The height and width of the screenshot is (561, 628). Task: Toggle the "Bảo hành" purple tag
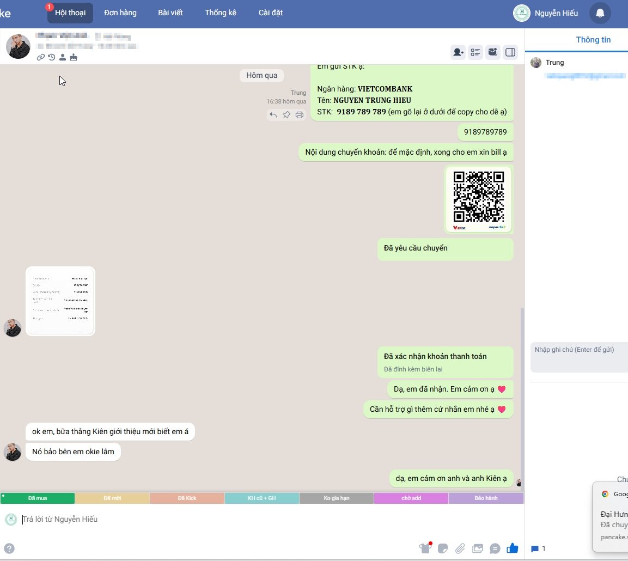tap(486, 498)
